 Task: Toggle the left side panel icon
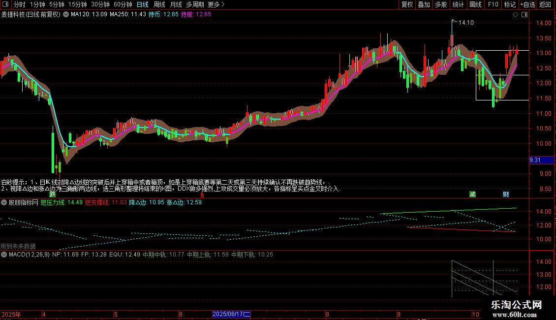pyautogui.click(x=5, y=4)
